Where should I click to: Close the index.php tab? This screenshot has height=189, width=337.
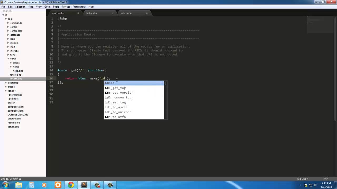[x=147, y=13]
